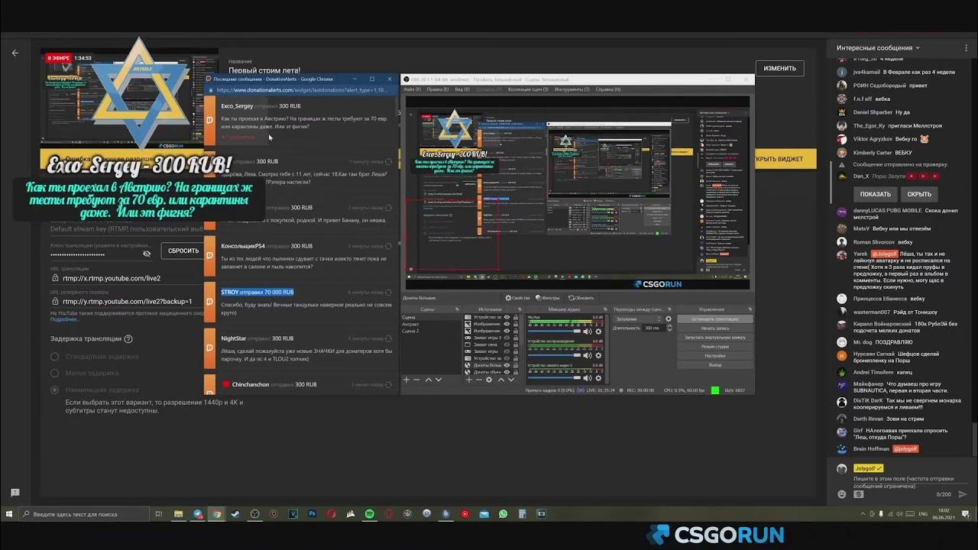Adjust transition duration stepper arrows
Viewport: 978px width, 550px height.
coord(669,328)
